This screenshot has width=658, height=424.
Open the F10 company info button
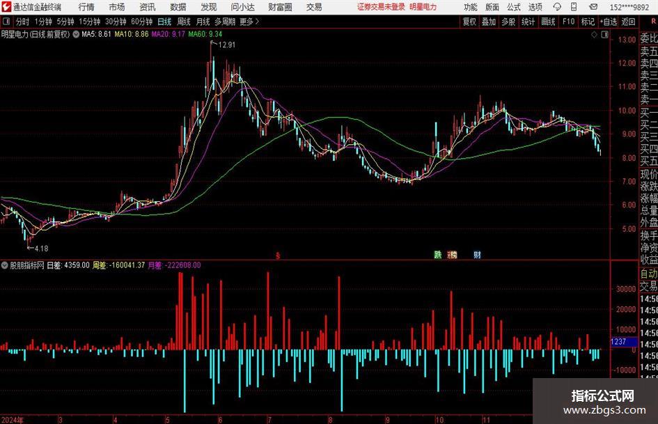pos(568,22)
